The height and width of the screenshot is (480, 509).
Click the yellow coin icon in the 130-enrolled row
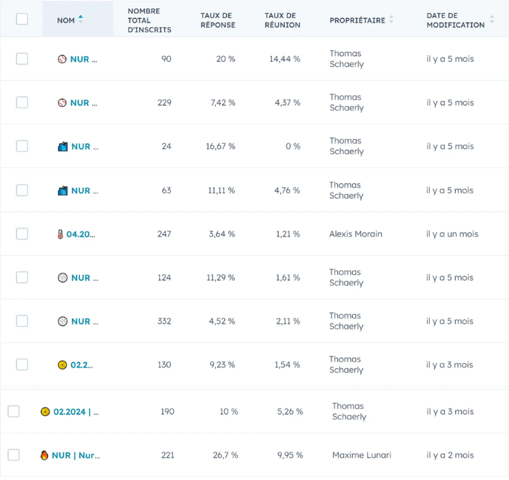tap(62, 365)
